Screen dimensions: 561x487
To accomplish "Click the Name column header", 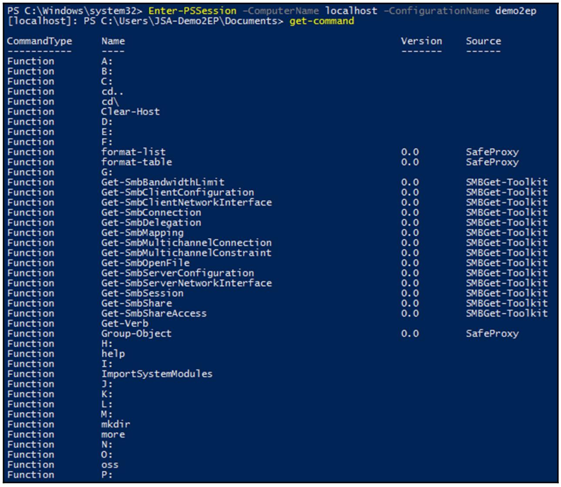I will [113, 41].
